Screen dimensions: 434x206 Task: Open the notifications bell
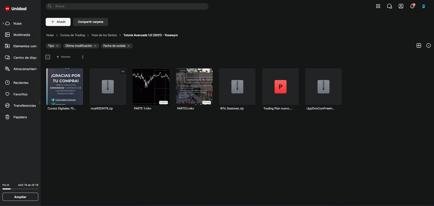[x=412, y=6]
